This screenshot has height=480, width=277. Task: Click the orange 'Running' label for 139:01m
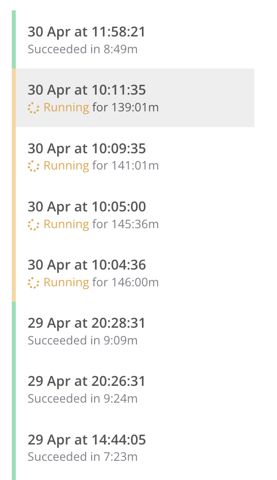pos(67,108)
